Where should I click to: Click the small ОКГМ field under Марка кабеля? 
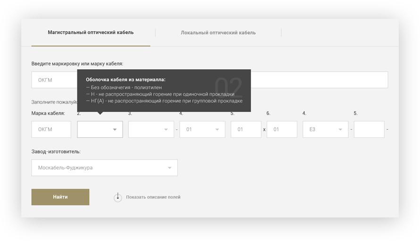51,129
